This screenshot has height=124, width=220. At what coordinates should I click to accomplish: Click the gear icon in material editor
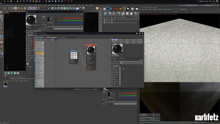27,64
